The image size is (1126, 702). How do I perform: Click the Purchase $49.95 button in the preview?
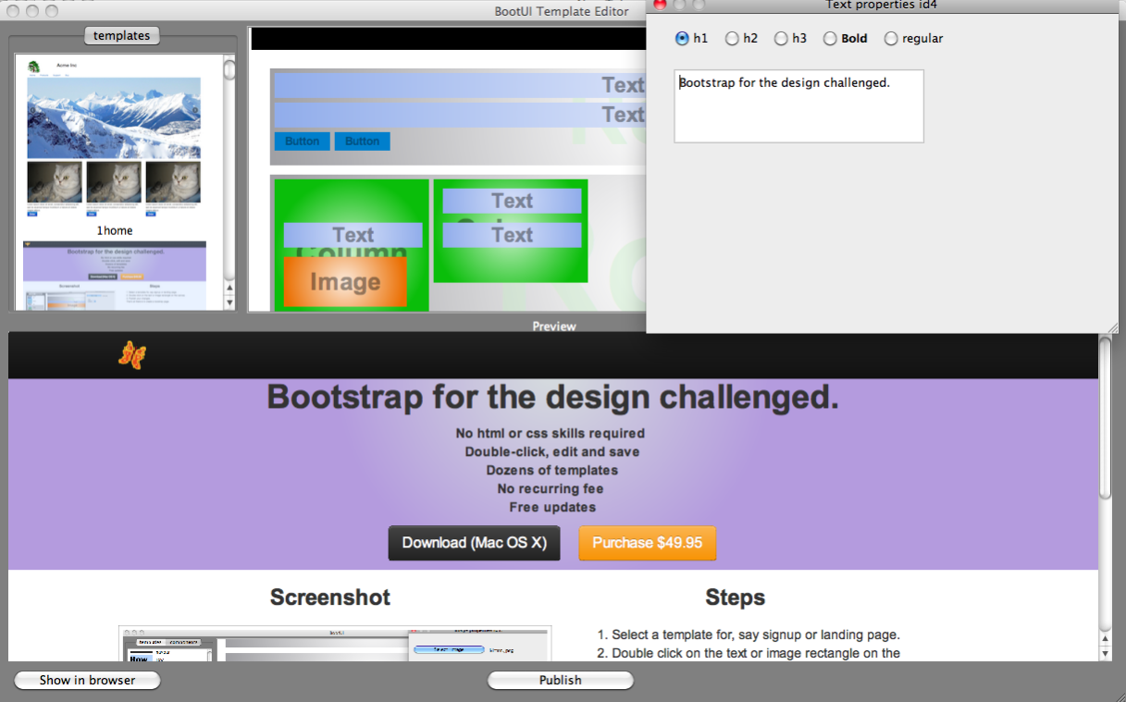click(x=647, y=543)
